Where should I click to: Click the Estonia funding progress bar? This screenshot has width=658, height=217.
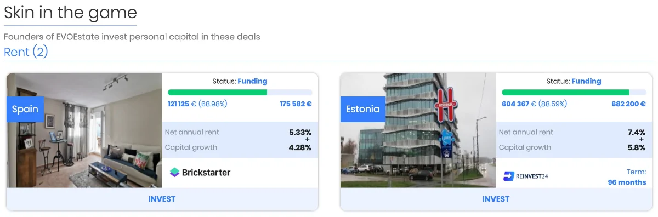(x=574, y=93)
